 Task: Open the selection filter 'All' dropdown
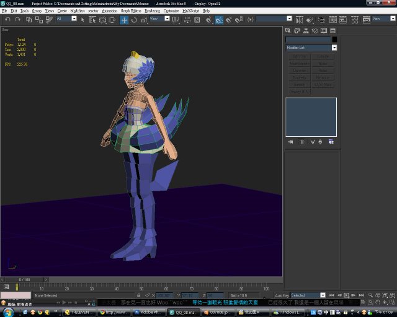pyautogui.click(x=74, y=19)
